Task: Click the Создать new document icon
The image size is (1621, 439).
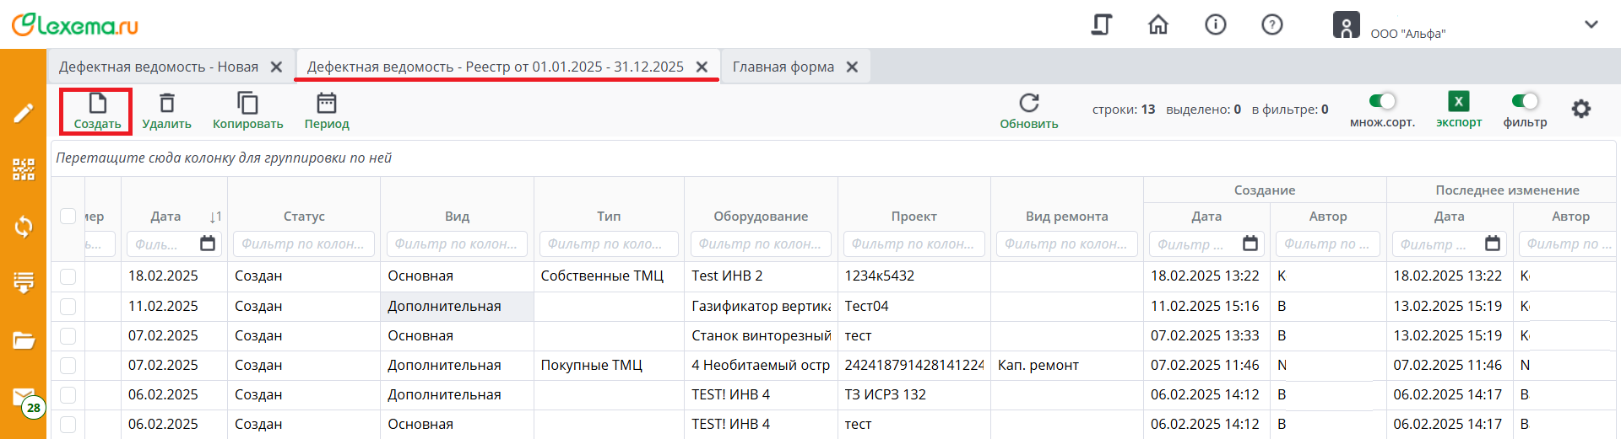Action: pyautogui.click(x=98, y=104)
